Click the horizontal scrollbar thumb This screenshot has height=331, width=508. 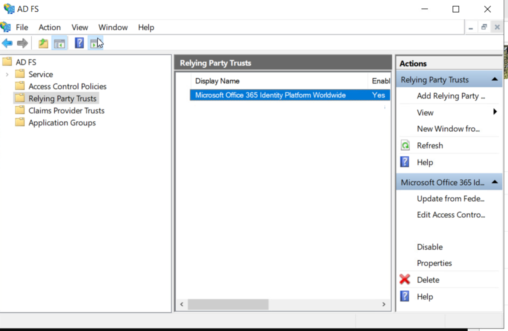pyautogui.click(x=228, y=304)
